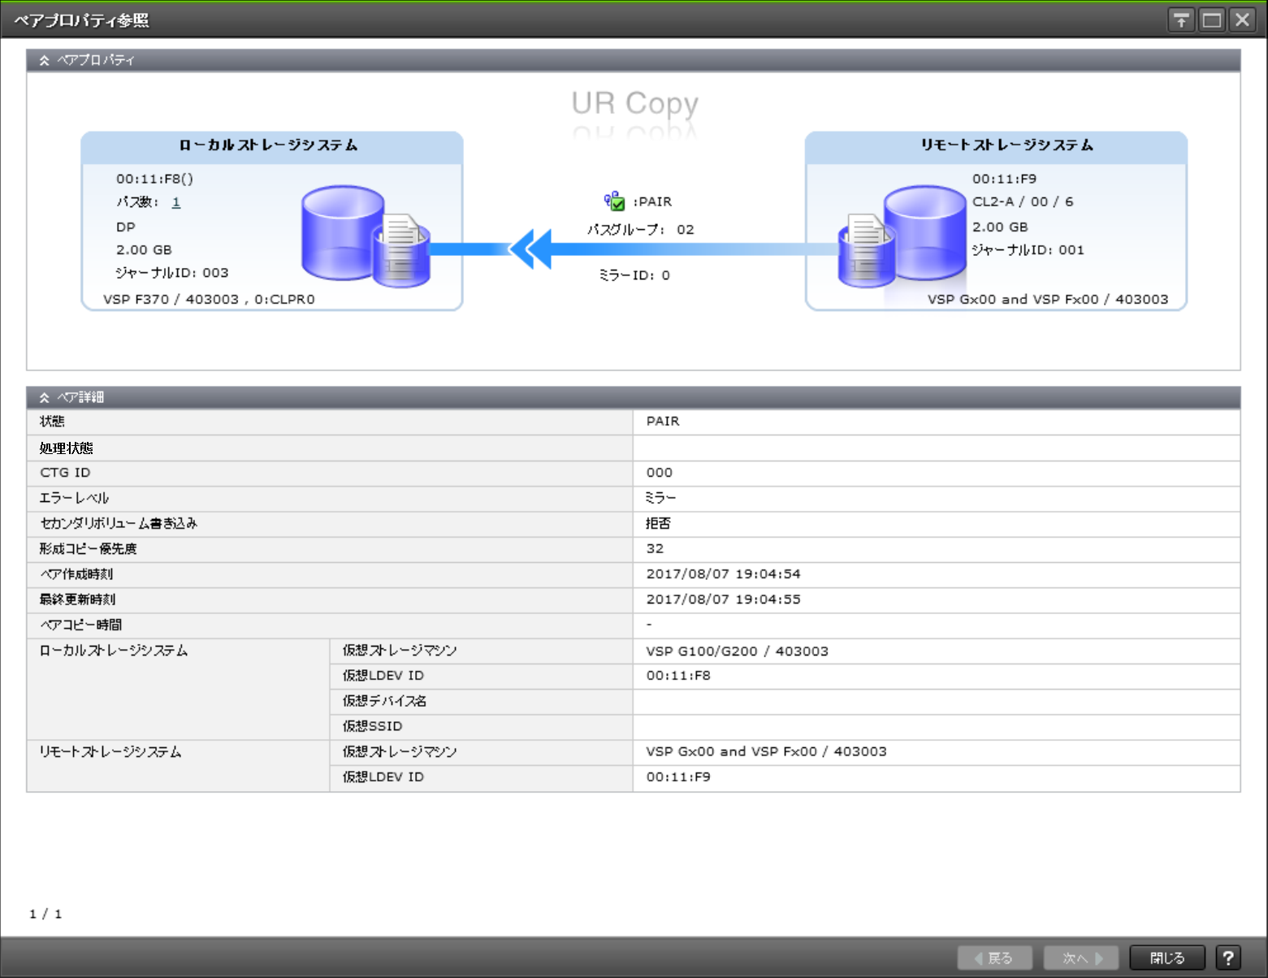
Task: Collapse the ペアプロパティ section
Action: click(x=45, y=60)
